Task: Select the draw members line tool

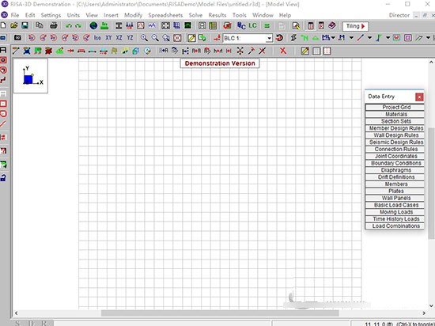Action: (16, 51)
